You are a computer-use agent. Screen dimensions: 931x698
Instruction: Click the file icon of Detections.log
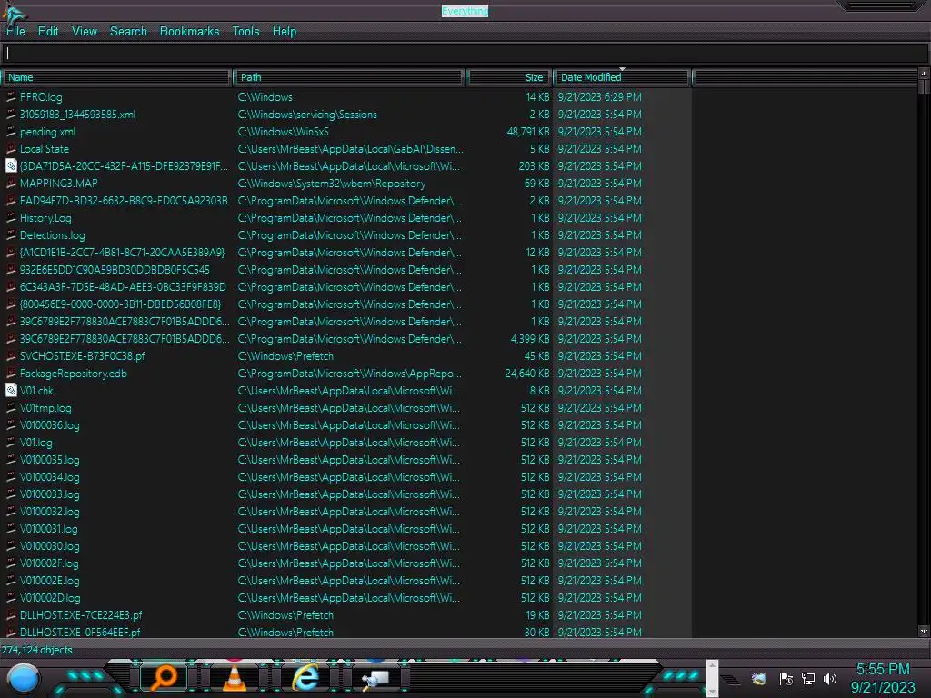coord(11,235)
